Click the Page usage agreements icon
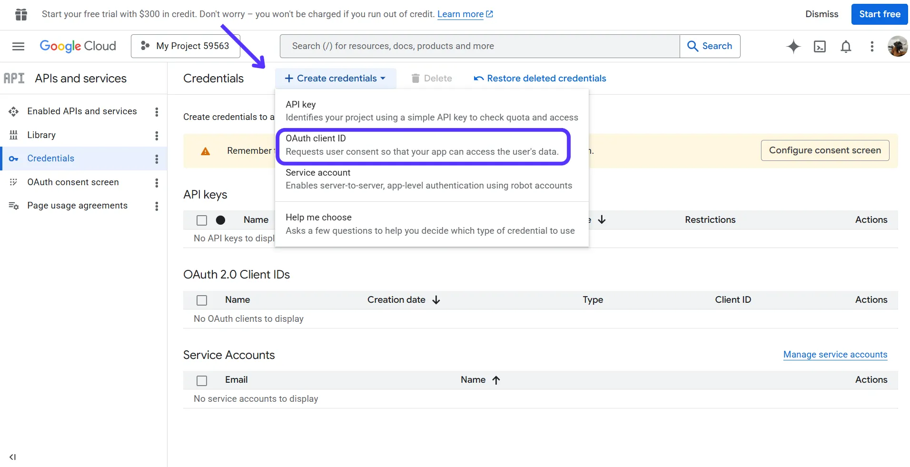Screen dimensions: 910x467 pos(14,206)
